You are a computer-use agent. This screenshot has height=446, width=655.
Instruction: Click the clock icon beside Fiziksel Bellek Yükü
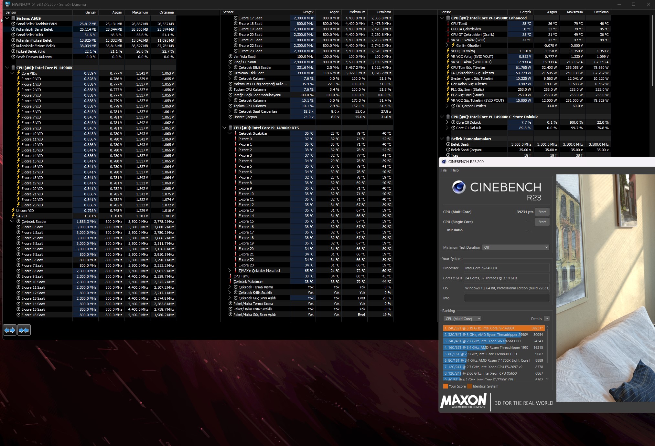(13, 51)
